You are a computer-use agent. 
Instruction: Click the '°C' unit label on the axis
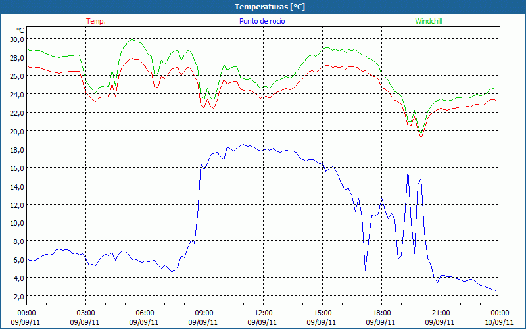click(20, 30)
